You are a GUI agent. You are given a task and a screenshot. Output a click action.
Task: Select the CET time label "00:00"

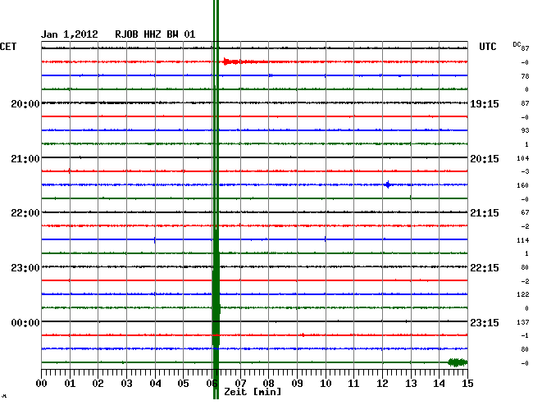tap(25, 322)
